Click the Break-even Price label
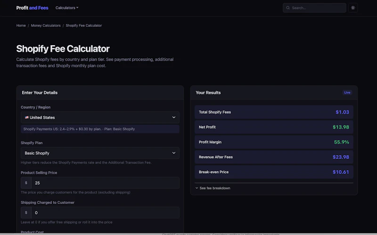 coord(213,172)
